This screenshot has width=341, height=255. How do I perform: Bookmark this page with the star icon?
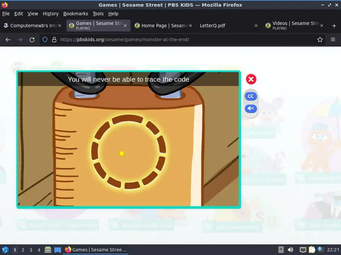[320, 40]
